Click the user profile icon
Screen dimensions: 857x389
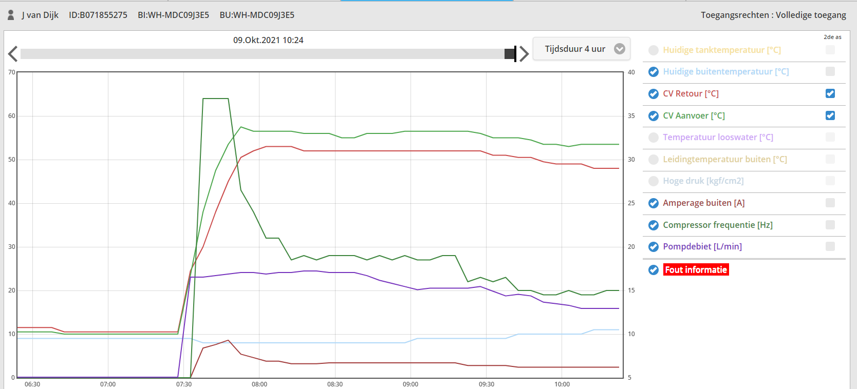click(x=11, y=15)
